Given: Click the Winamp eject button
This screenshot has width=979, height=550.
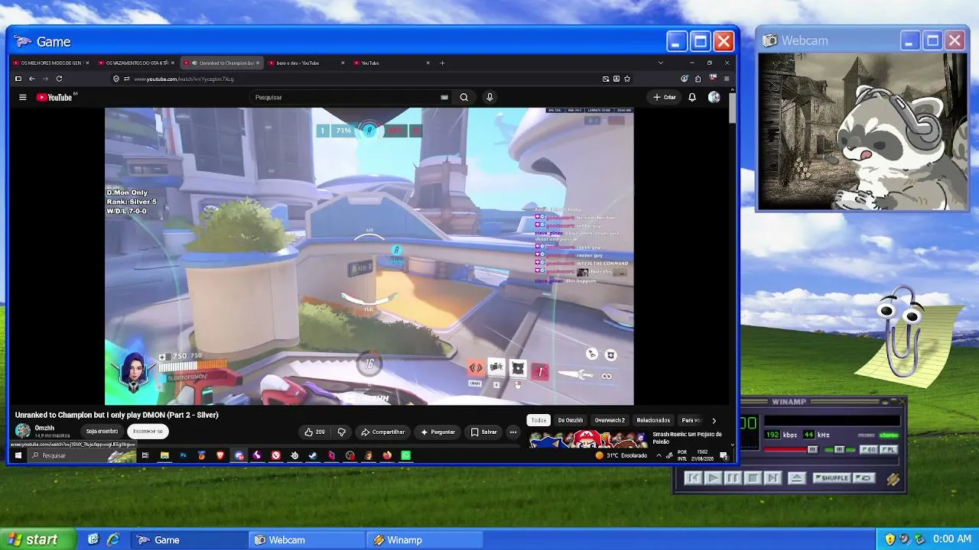Looking at the screenshot, I should coord(796,478).
